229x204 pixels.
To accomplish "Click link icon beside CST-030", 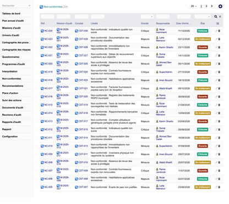I will [x=77, y=31].
